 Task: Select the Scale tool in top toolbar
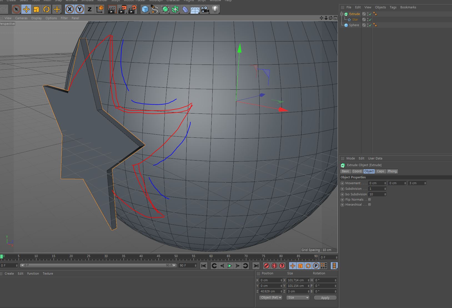coord(36,9)
